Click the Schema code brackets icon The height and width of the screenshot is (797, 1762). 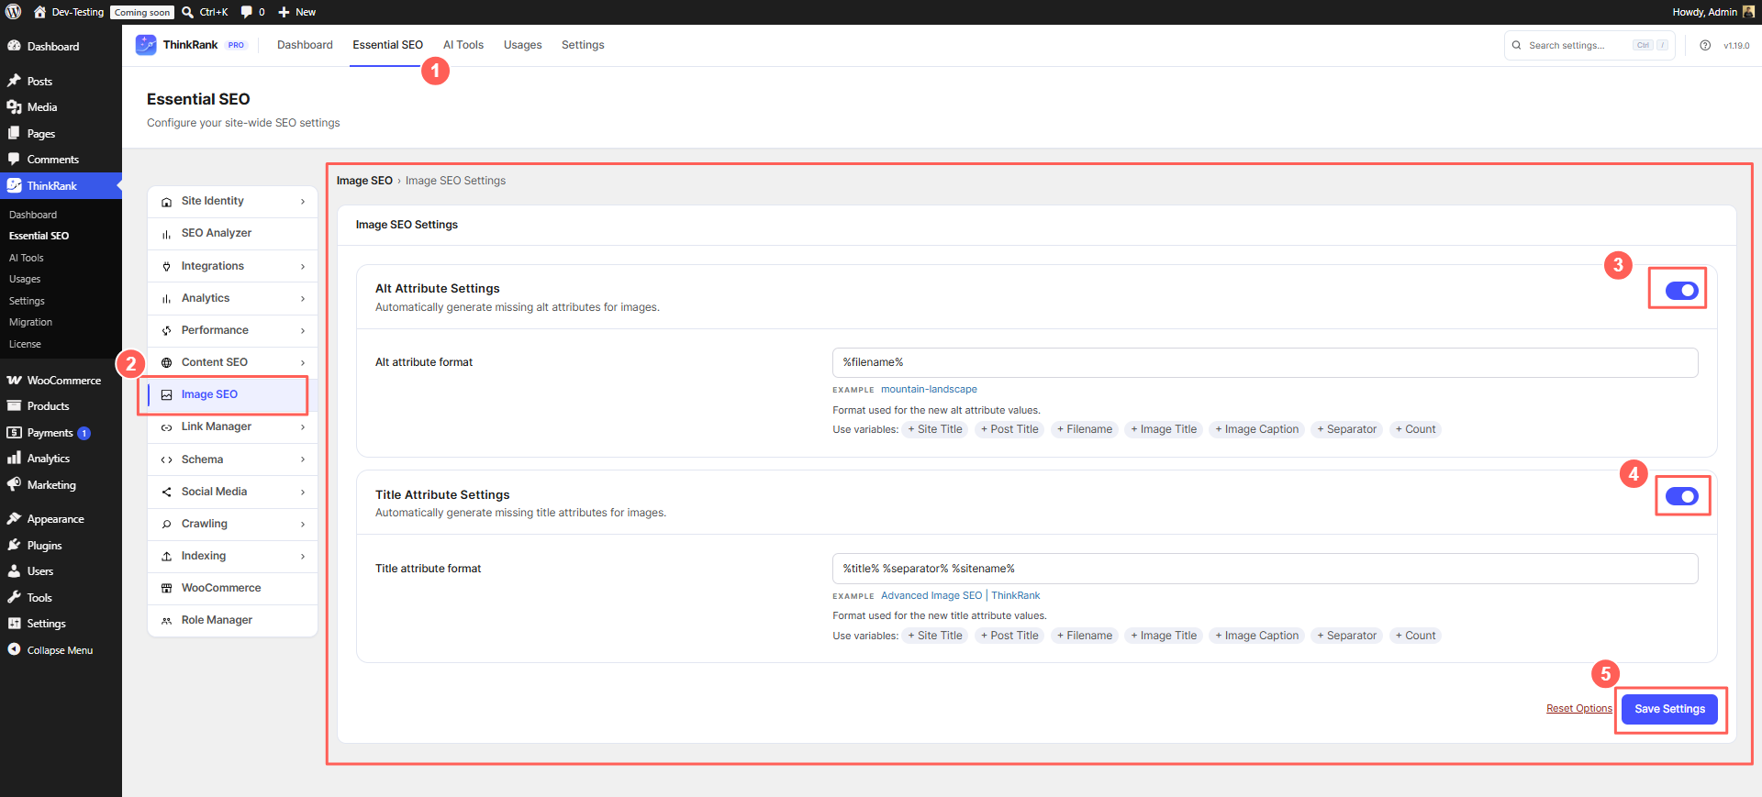click(166, 459)
